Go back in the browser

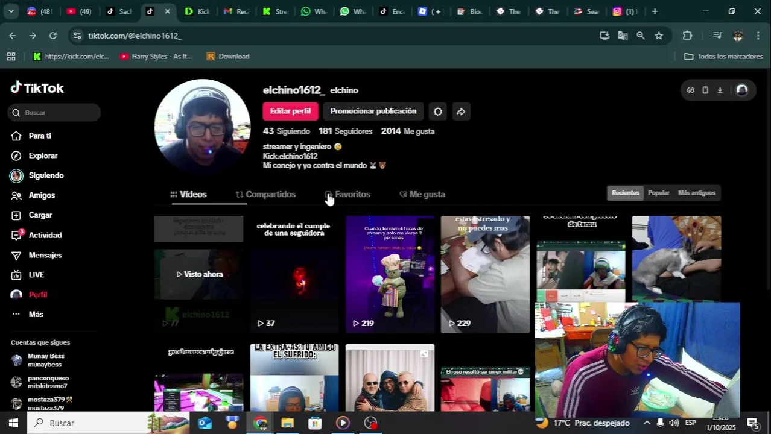(12, 36)
